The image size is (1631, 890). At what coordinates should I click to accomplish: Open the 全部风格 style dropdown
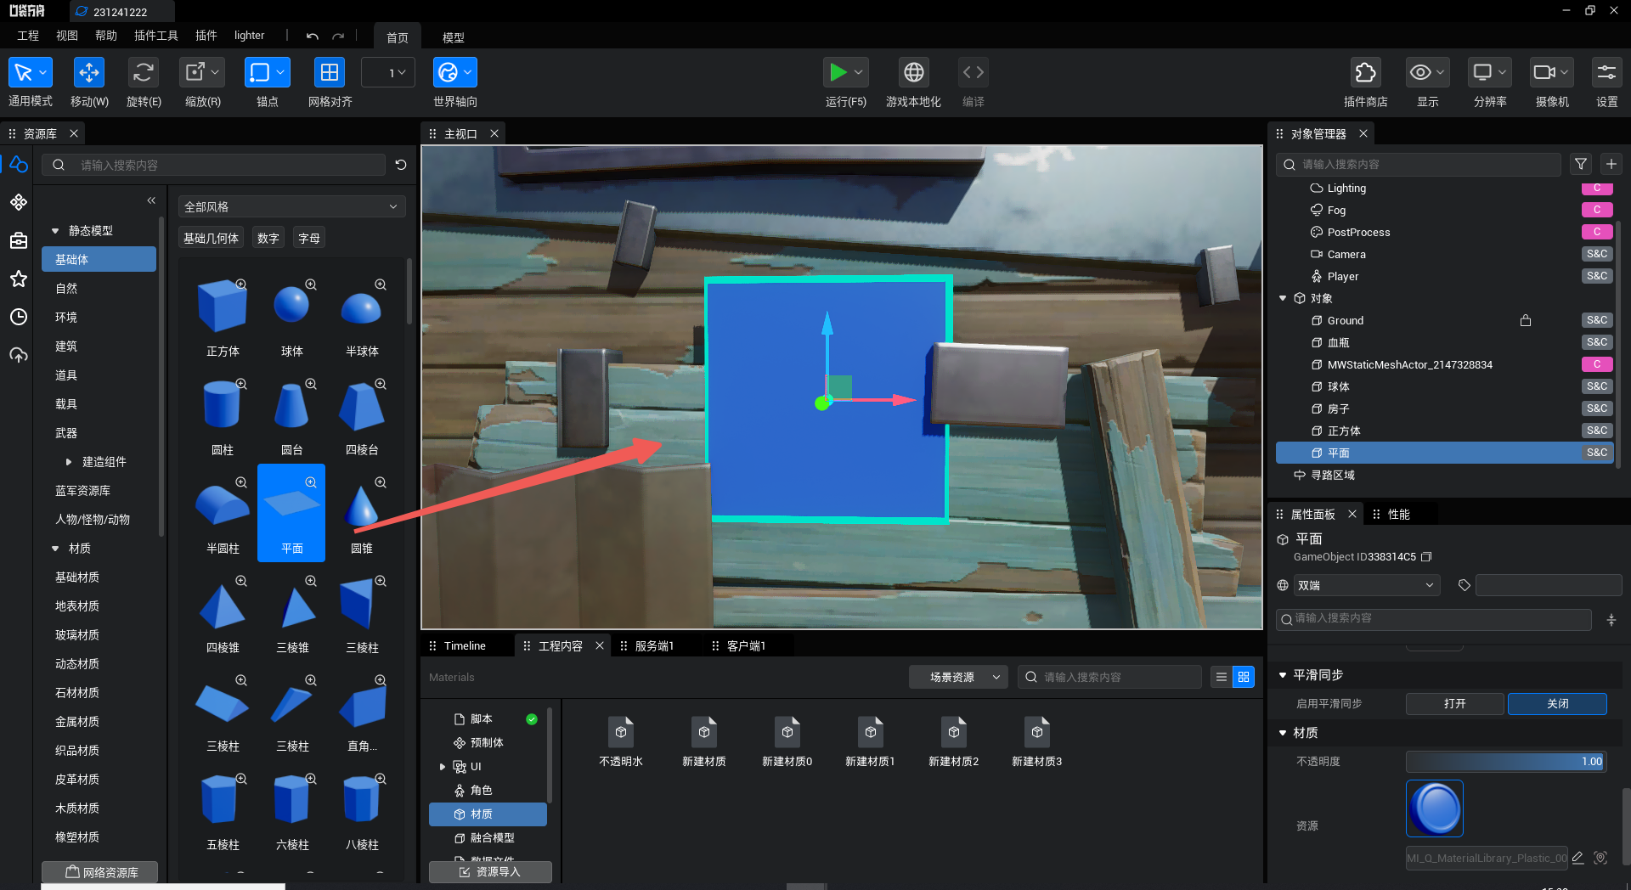pyautogui.click(x=291, y=206)
